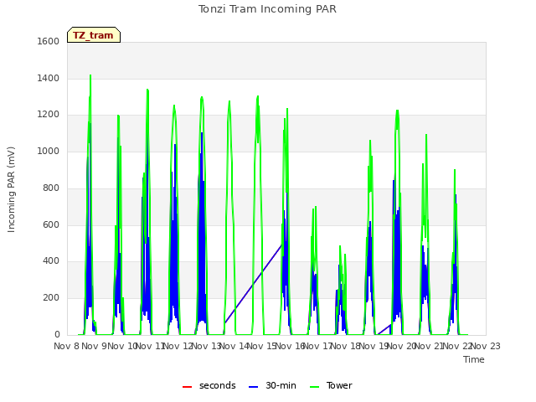This screenshot has width=536, height=402.
Task: Click the green Tower legend color marker
Action: 314,387
